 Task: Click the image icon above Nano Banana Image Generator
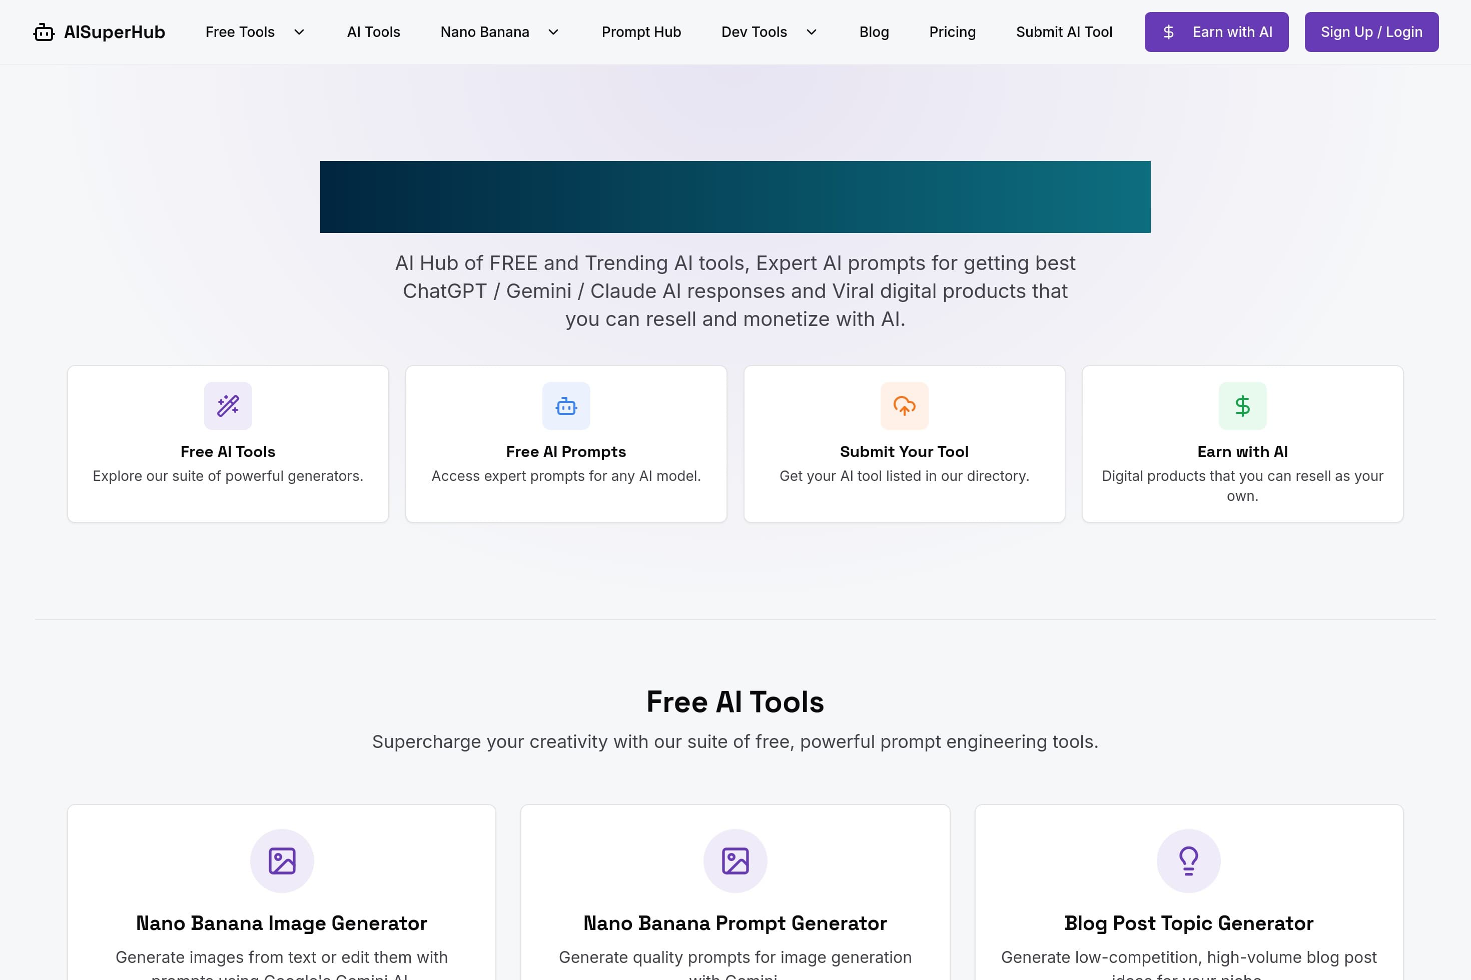coord(281,860)
